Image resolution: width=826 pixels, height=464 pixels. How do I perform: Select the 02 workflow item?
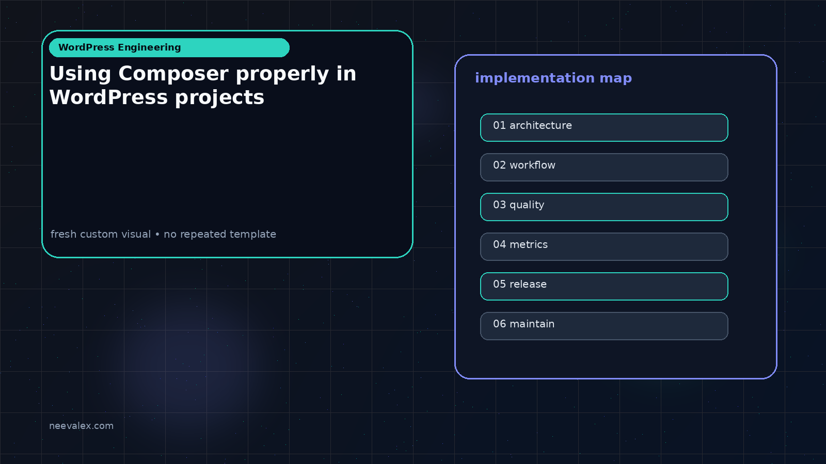tap(604, 167)
